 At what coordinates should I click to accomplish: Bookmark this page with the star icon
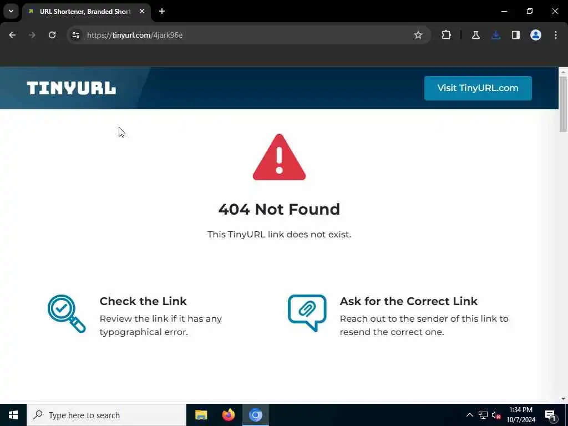point(418,35)
